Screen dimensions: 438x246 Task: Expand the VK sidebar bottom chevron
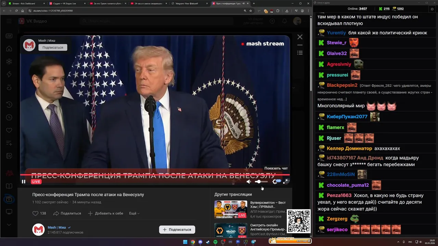[9, 224]
